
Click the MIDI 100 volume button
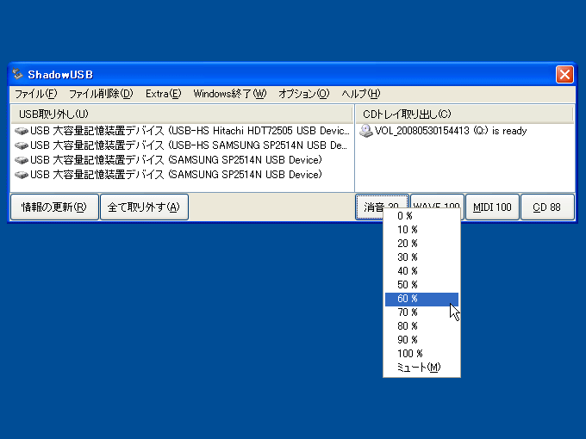(492, 207)
